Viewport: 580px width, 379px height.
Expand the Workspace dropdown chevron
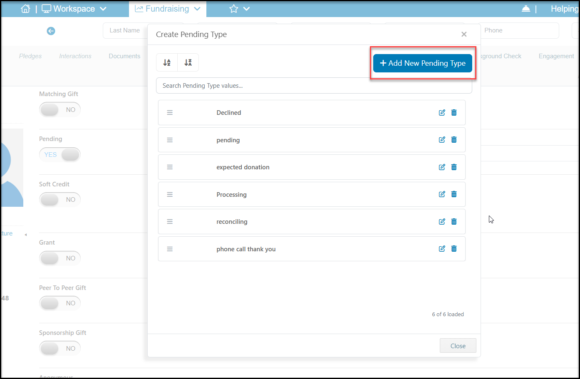click(103, 9)
